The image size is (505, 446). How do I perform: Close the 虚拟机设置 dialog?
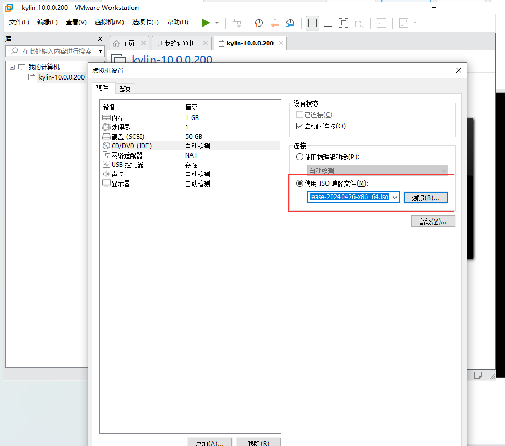[x=459, y=70]
